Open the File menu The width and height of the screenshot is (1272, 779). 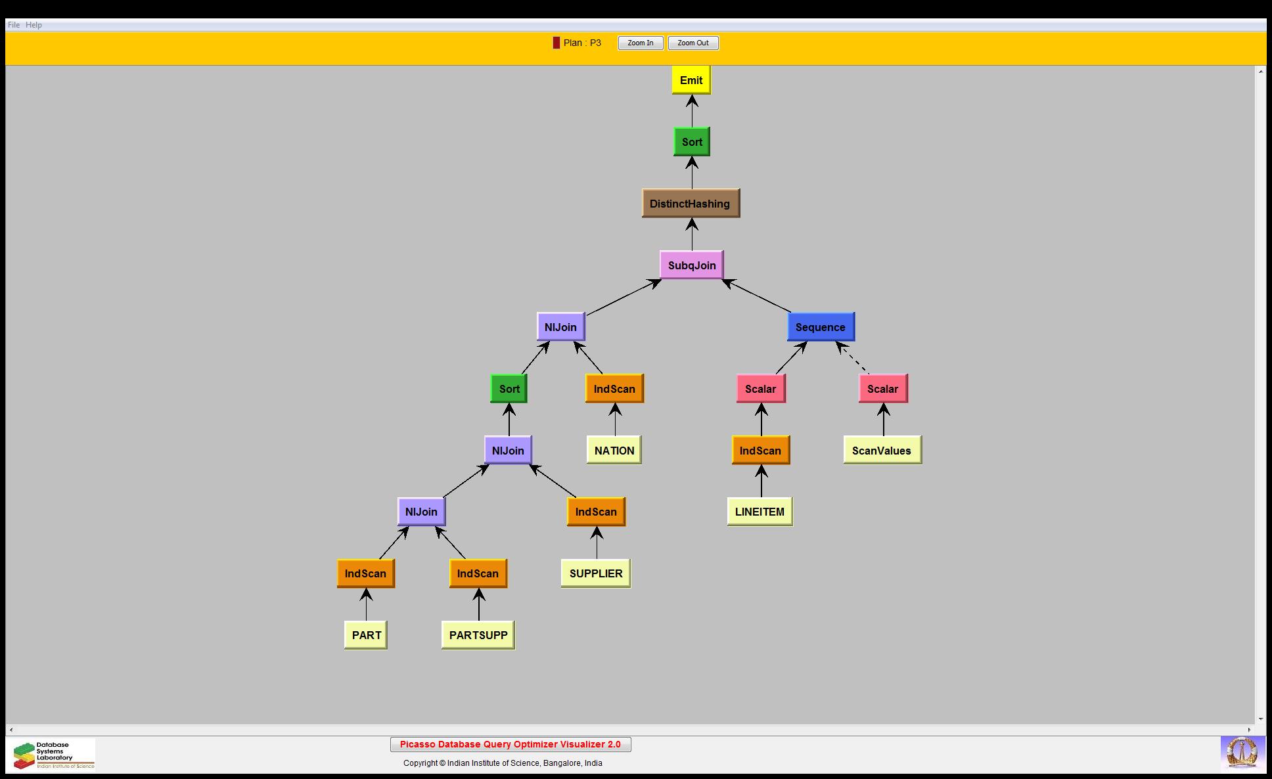tap(13, 25)
